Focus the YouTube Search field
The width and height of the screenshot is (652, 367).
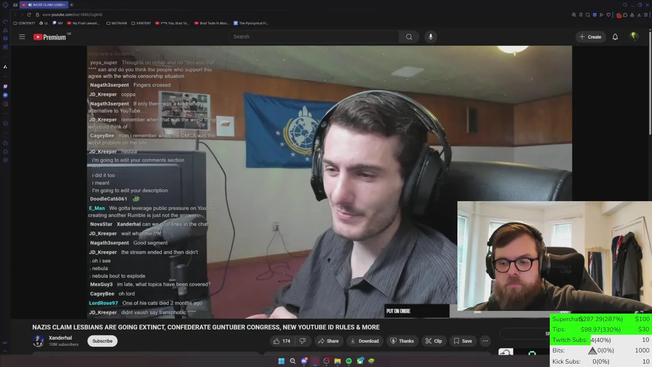[x=313, y=37]
